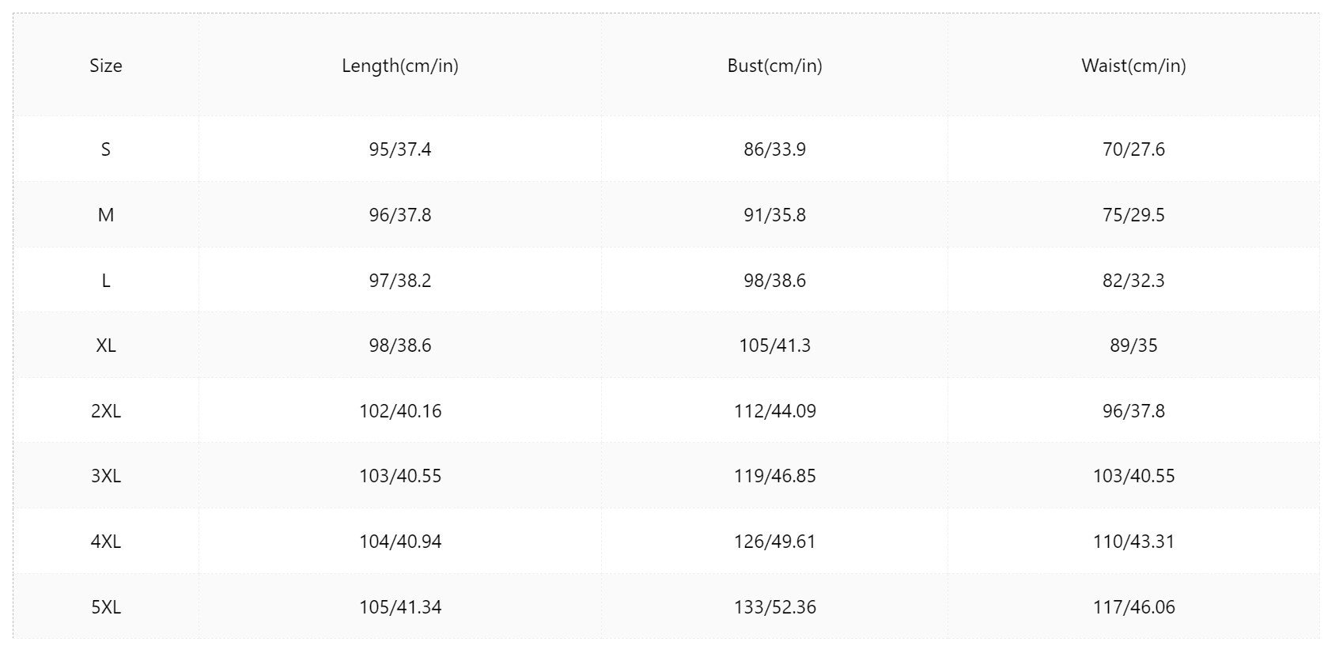Viewport: 1339px width, 657px height.
Task: Click the L size row label
Action: coord(106,281)
